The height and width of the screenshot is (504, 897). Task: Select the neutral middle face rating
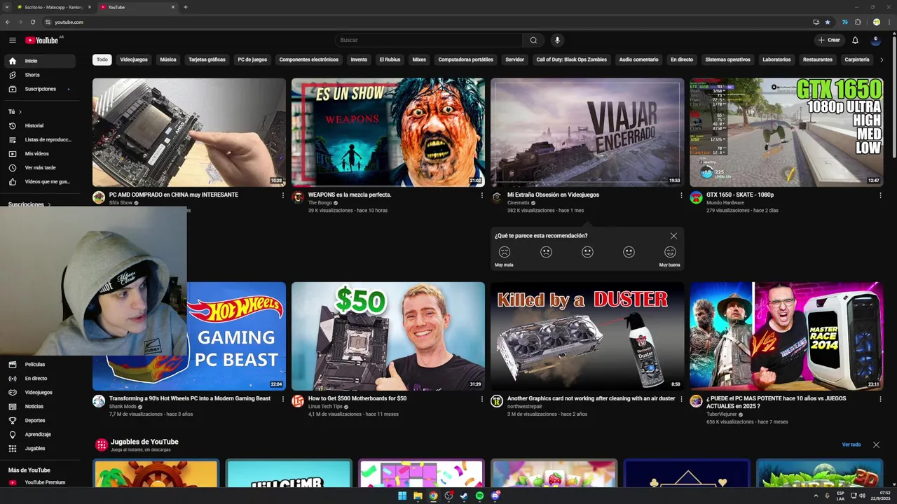coord(587,252)
